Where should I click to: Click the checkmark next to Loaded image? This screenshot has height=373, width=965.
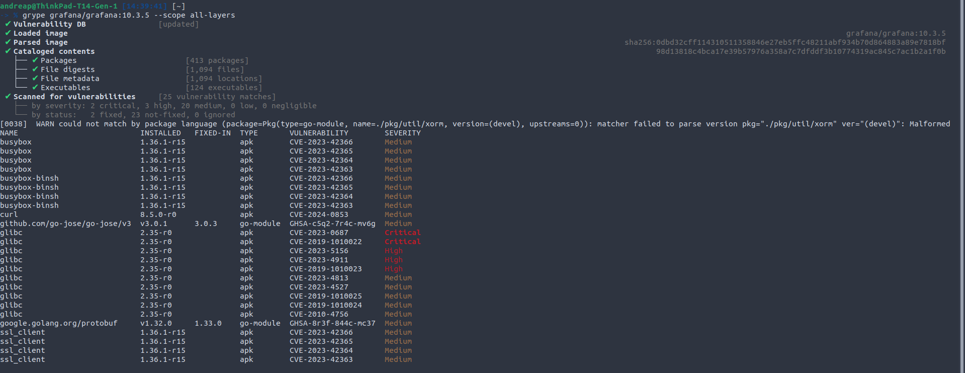pyautogui.click(x=8, y=33)
